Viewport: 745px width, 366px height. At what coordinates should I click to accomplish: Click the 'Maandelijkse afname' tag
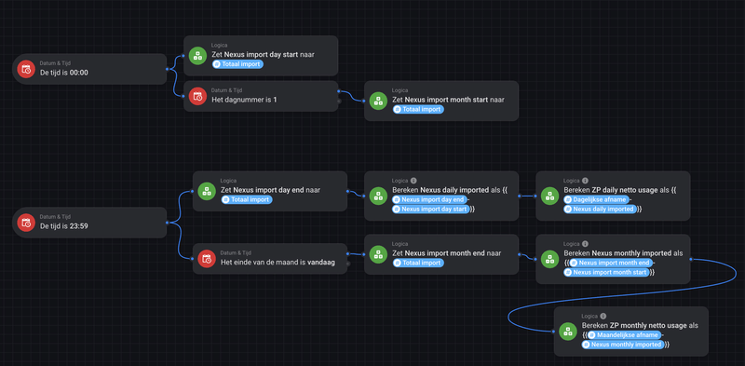tap(624, 335)
